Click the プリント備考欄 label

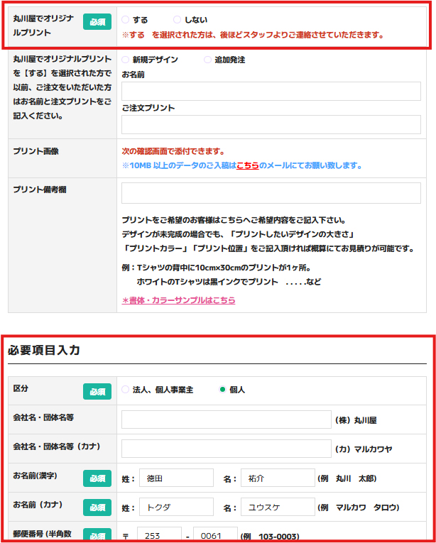(x=40, y=190)
